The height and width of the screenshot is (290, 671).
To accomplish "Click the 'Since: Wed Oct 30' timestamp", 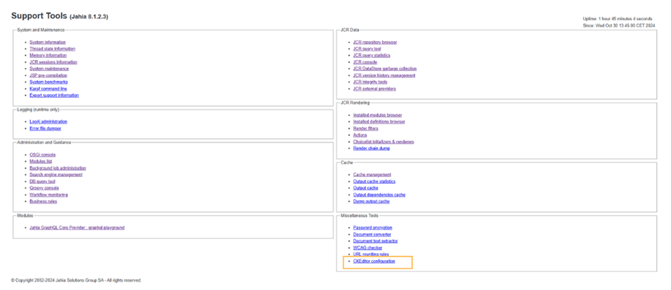I will (617, 26).
